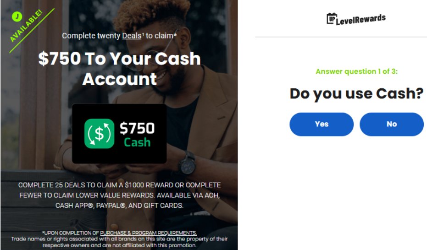Click the horizontal divider under the logo
The height and width of the screenshot is (250, 427).
click(x=341, y=37)
